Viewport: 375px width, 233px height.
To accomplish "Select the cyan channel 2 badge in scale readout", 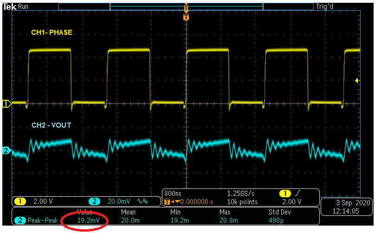I will [x=95, y=201].
